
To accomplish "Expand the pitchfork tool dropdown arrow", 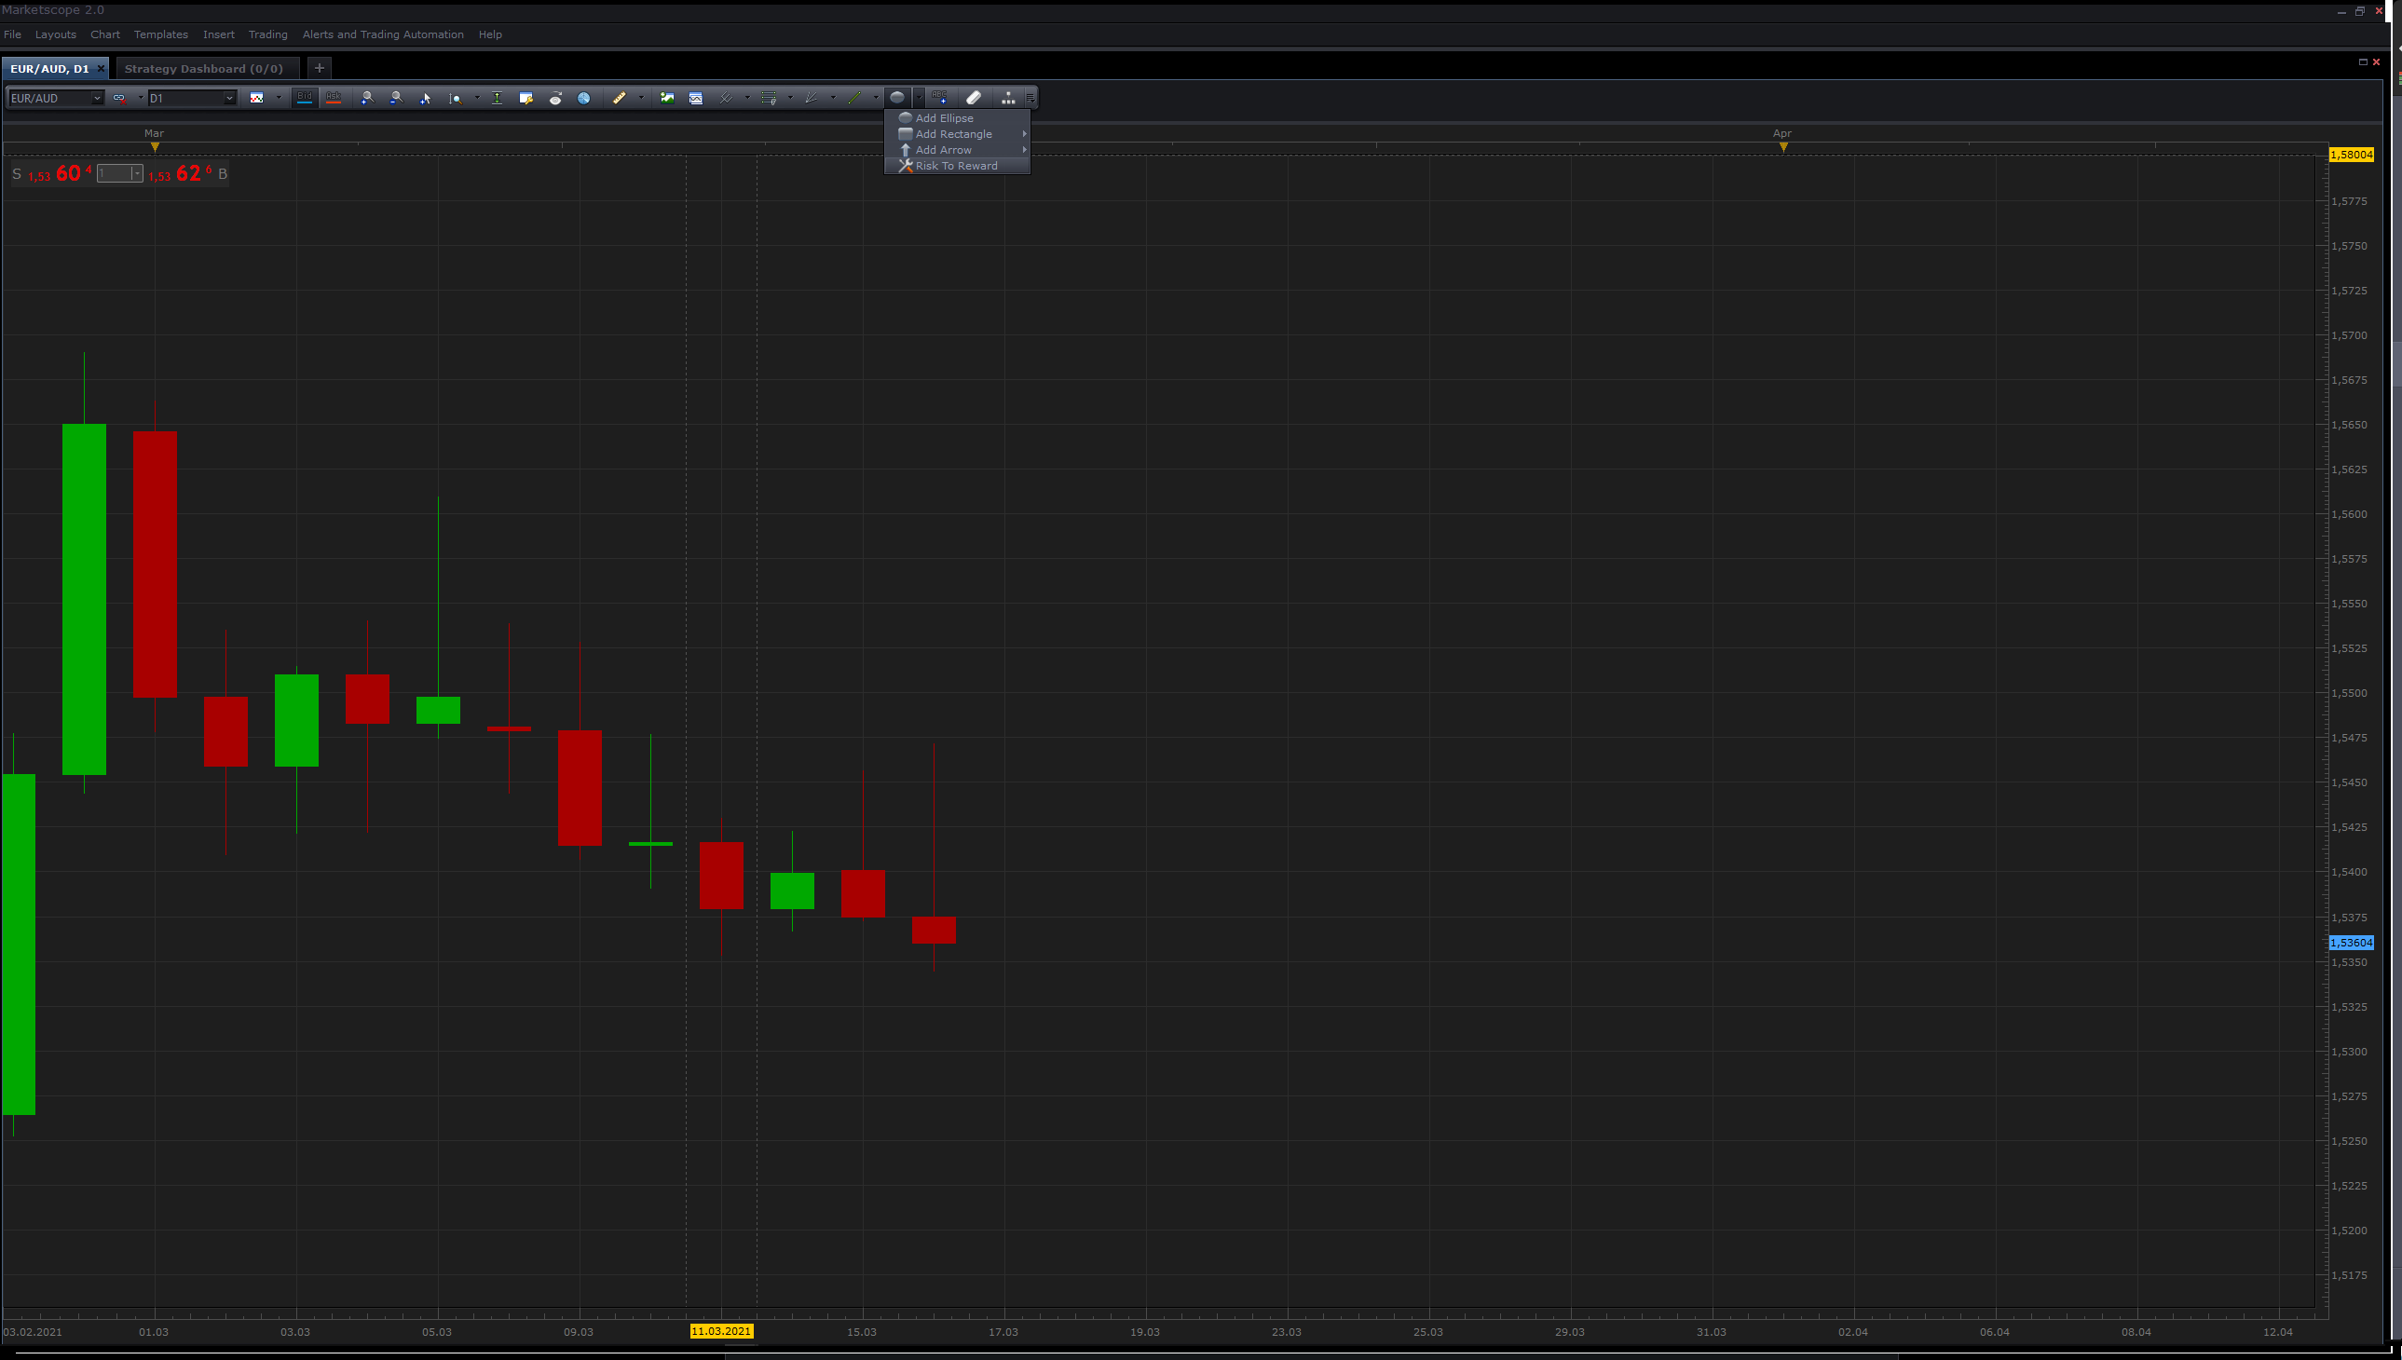I will [747, 98].
